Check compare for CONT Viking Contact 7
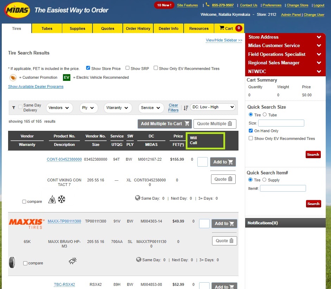 coord(24,202)
